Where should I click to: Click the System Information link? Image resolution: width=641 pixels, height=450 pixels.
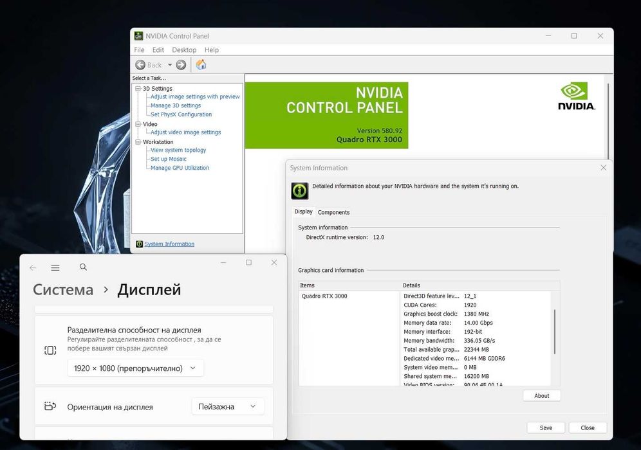169,244
